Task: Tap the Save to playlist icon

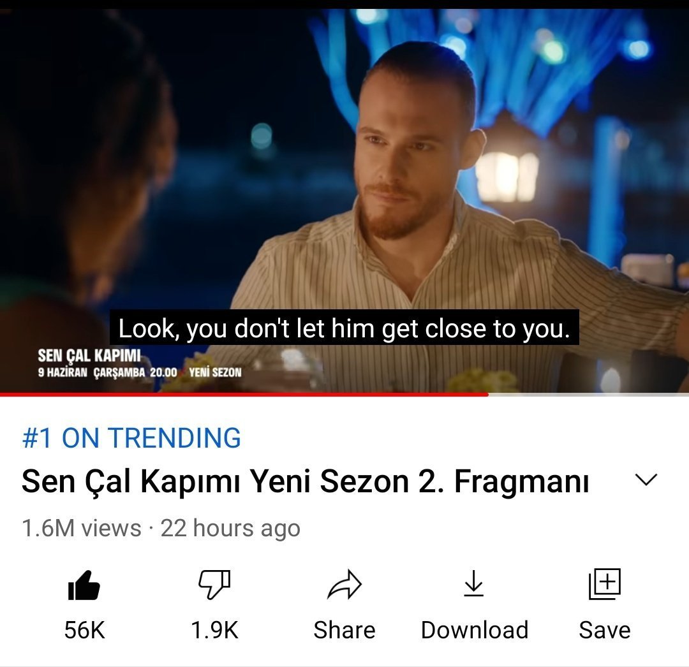Action: (x=605, y=584)
